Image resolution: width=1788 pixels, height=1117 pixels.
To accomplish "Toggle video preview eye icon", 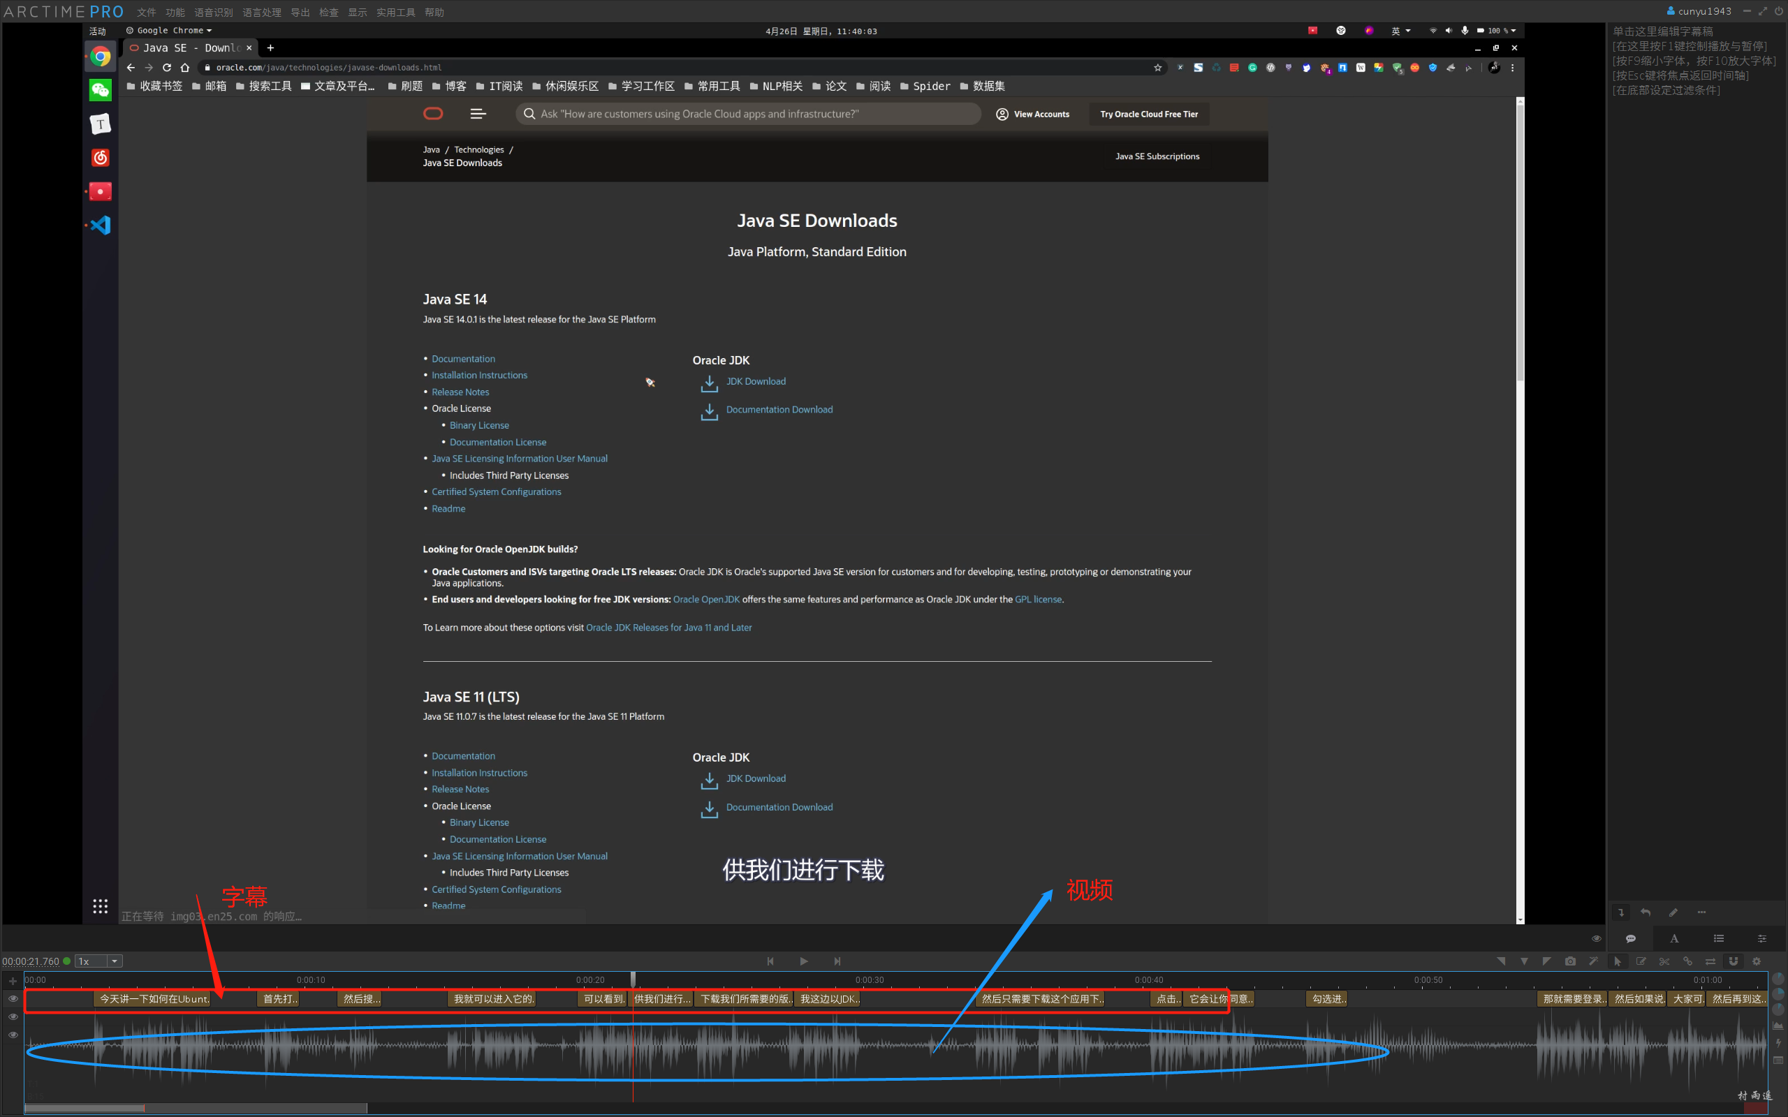I will pyautogui.click(x=1596, y=938).
